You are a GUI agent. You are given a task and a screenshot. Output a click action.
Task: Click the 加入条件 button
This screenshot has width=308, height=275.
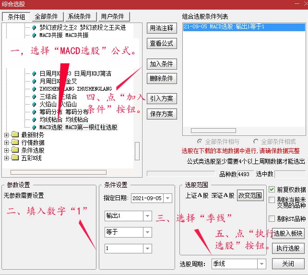tap(162, 64)
